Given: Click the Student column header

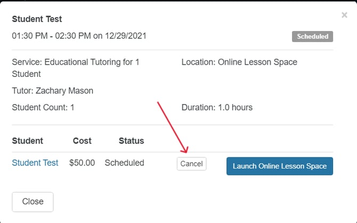Looking at the screenshot, I should 27,141.
